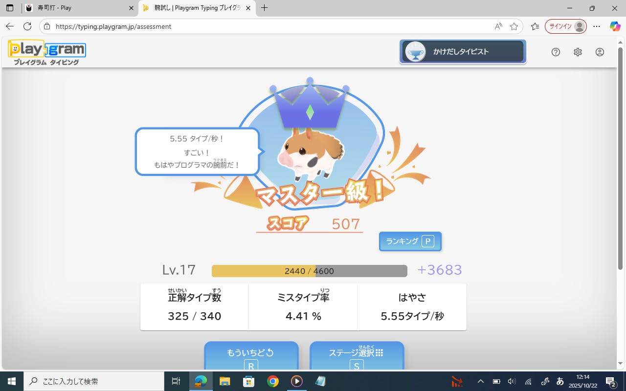Add page to favorites star icon
The height and width of the screenshot is (391, 626).
pyautogui.click(x=514, y=26)
